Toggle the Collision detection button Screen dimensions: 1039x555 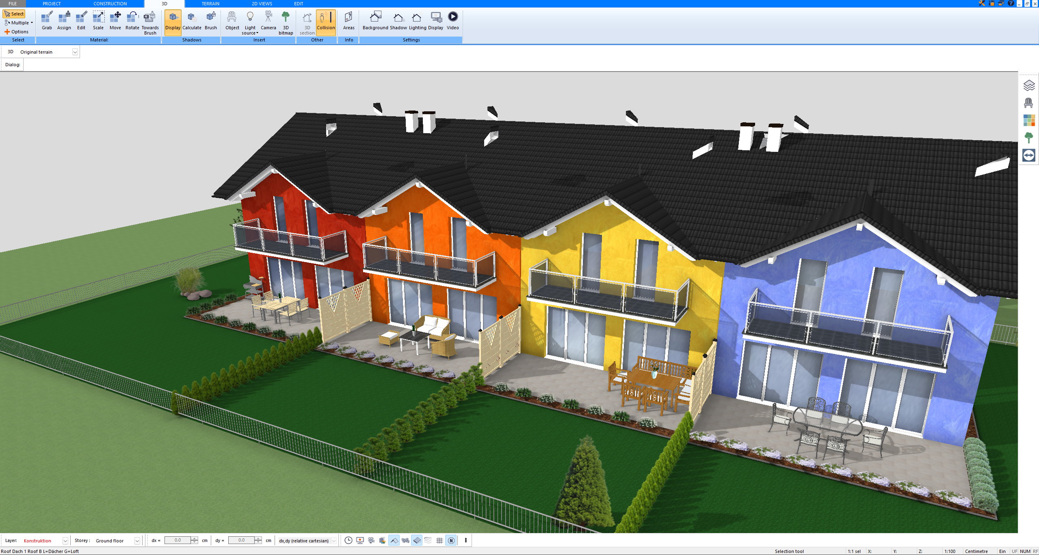326,22
